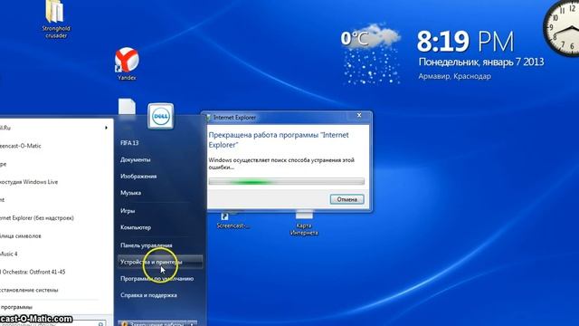This screenshot has height=326, width=579.
Task: Click the analog clock gadget
Action: (562, 28)
